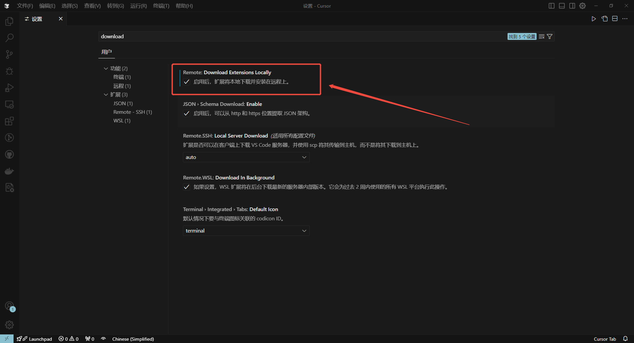Open the 文件(F) menu

25,6
